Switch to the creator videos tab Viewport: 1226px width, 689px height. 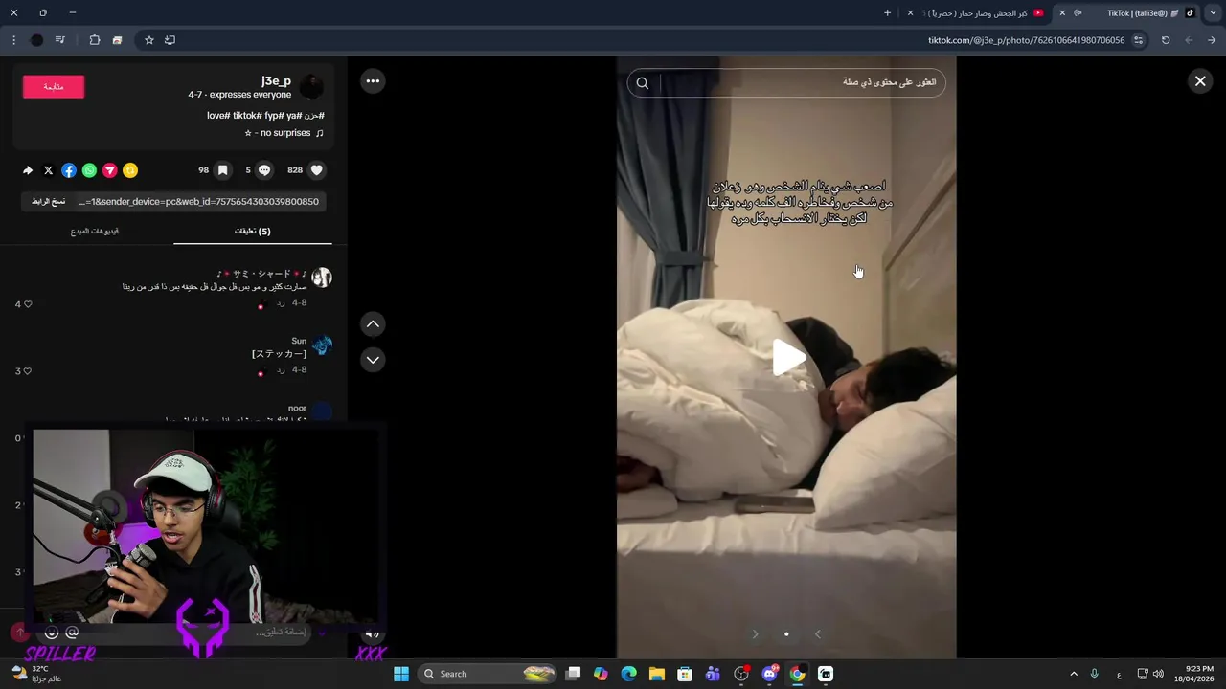coord(94,231)
